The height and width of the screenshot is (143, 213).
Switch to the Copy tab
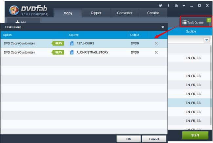point(68,13)
